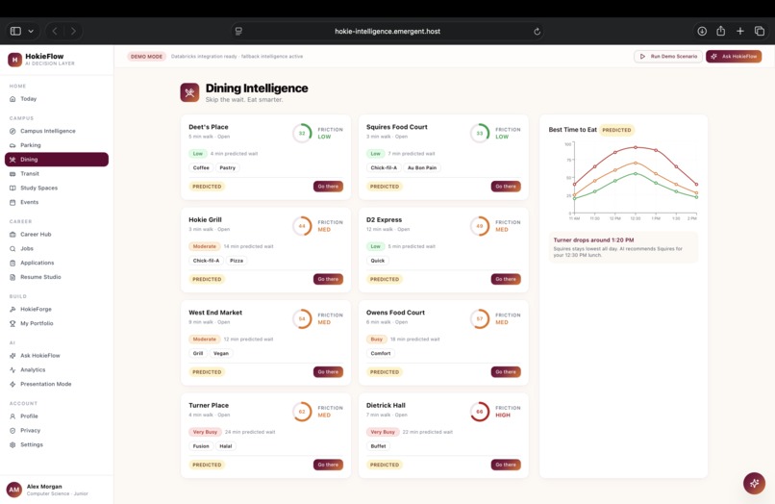Click the Events calendar icon
This screenshot has height=504, width=775.
tap(12, 202)
